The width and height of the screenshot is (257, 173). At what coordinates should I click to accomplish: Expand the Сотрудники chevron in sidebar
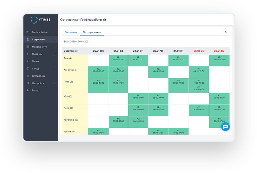click(54, 40)
